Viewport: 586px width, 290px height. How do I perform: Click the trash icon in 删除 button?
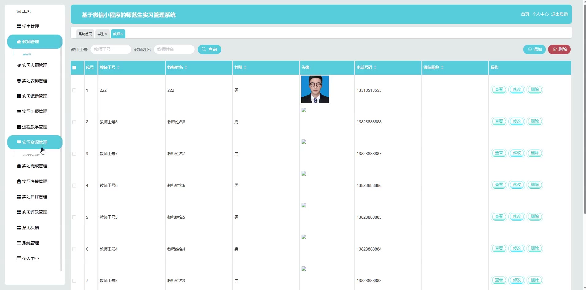(555, 49)
